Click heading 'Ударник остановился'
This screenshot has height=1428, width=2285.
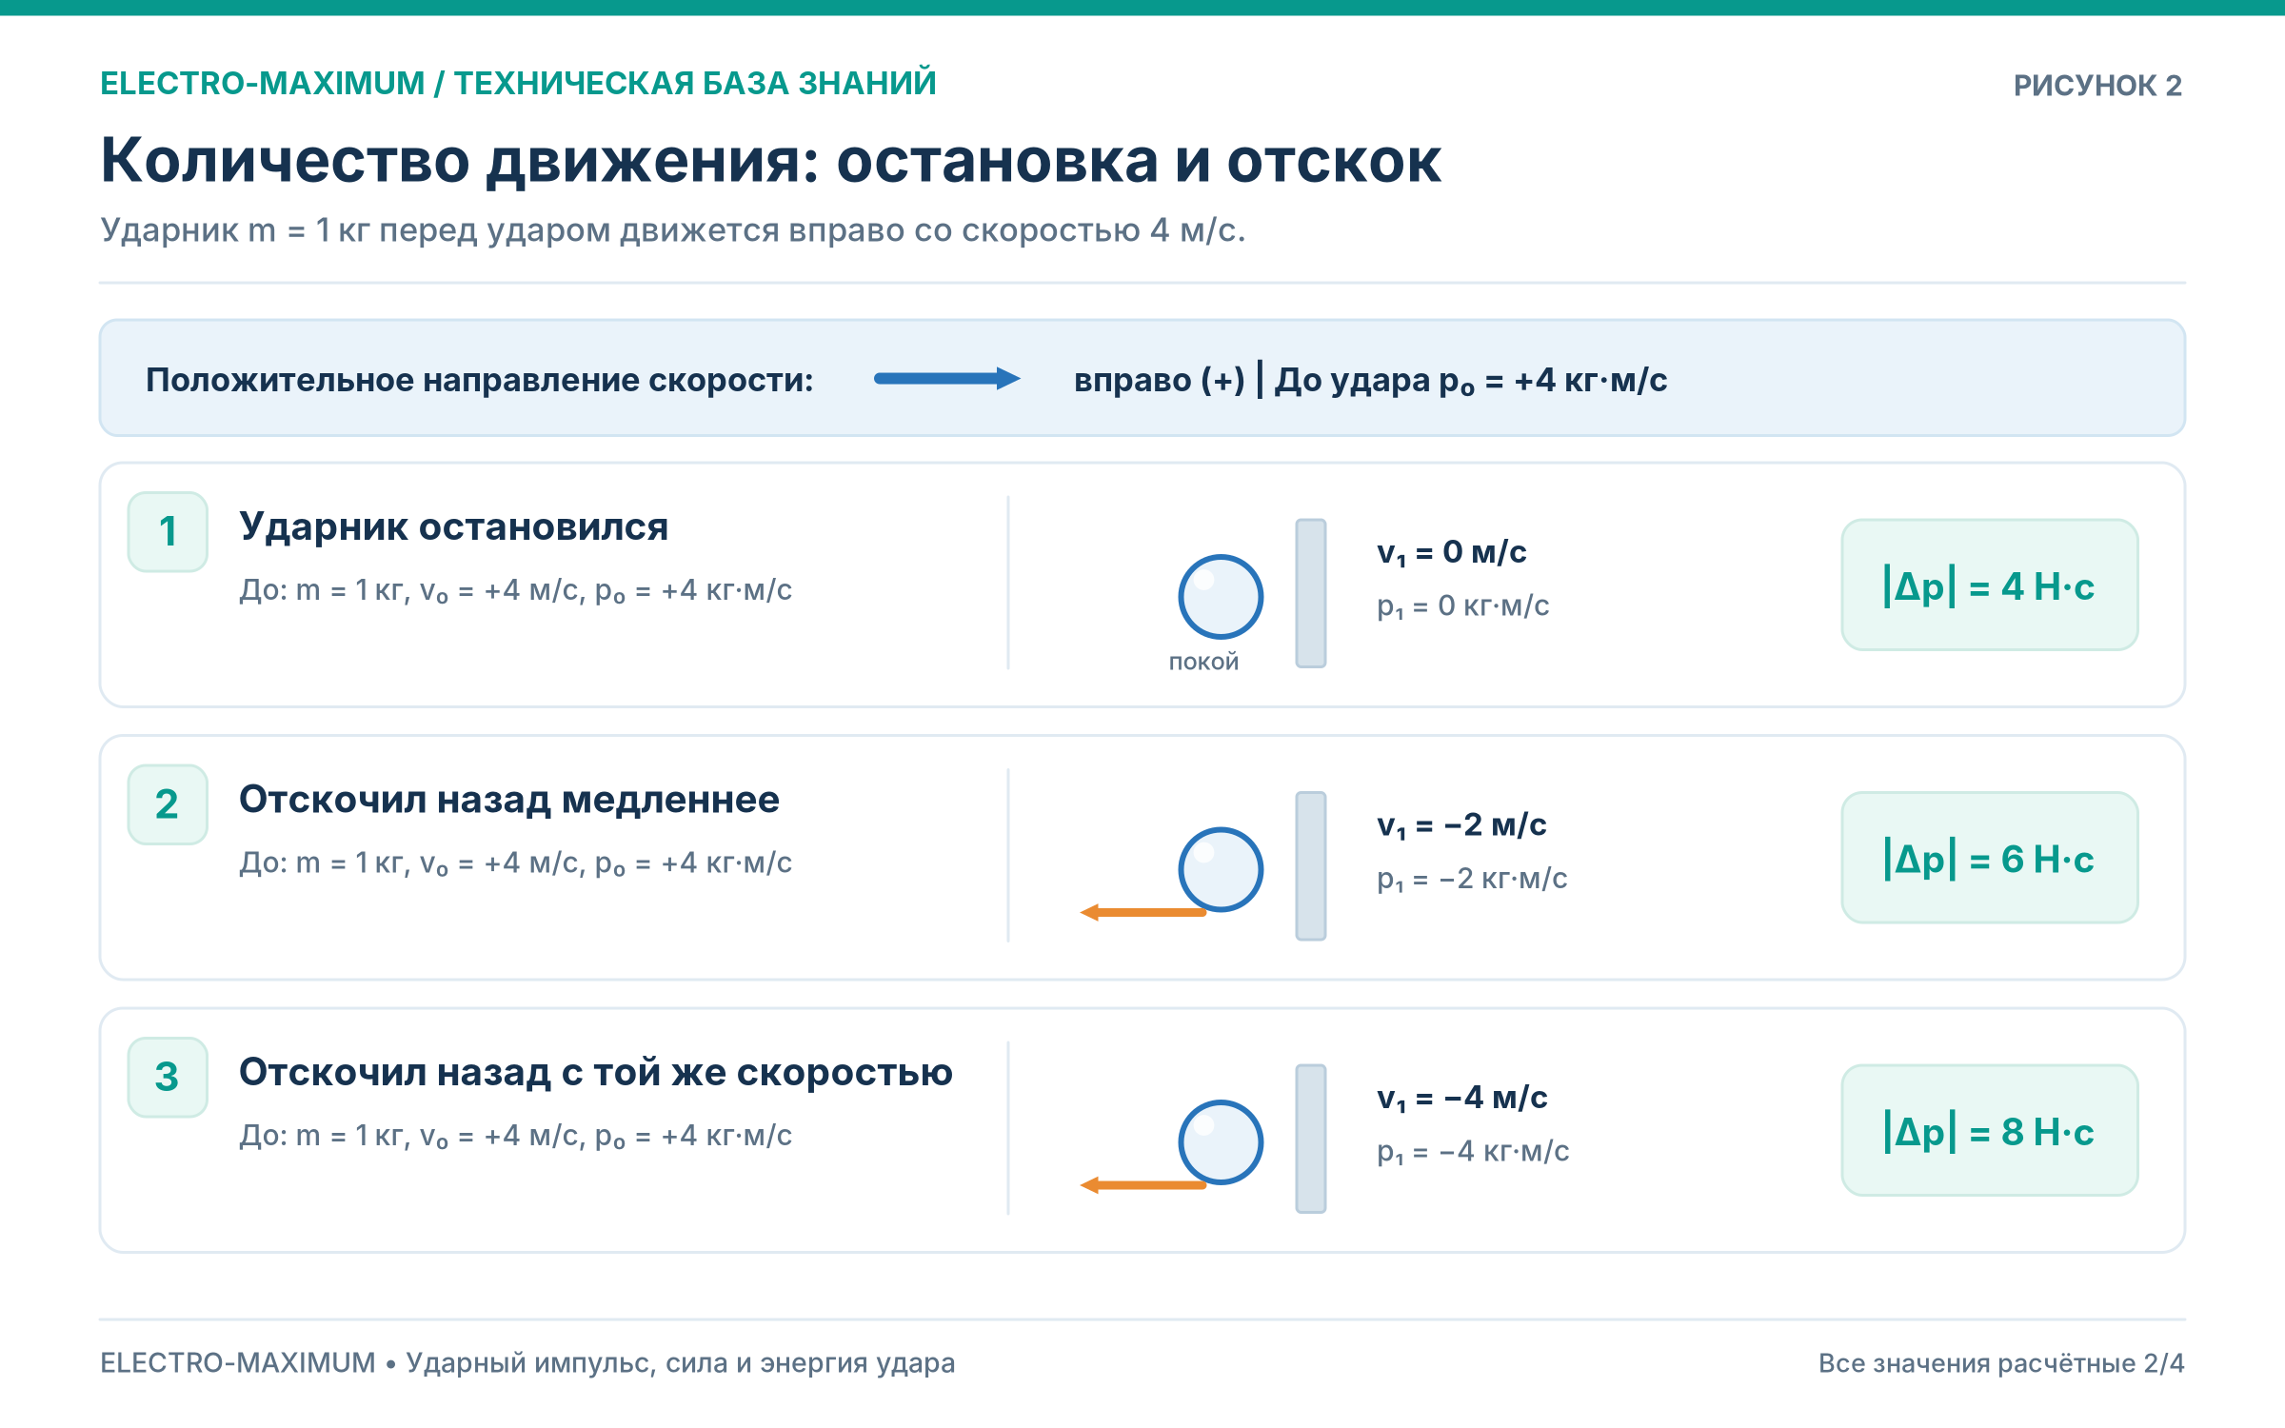point(453,526)
